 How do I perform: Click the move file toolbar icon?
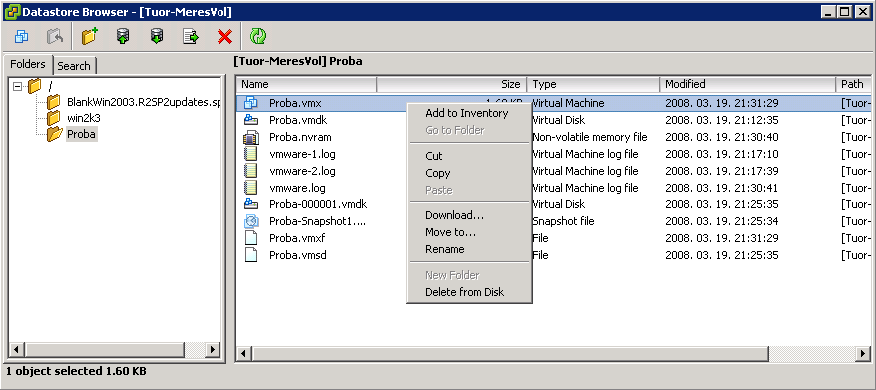pos(191,37)
